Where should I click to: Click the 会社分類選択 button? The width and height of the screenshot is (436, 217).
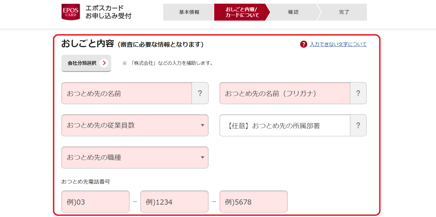click(x=86, y=63)
